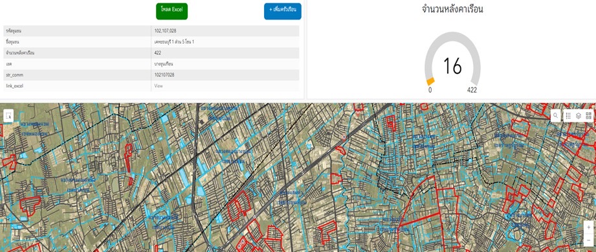Activate the select-features tool on map

[x=8, y=116]
